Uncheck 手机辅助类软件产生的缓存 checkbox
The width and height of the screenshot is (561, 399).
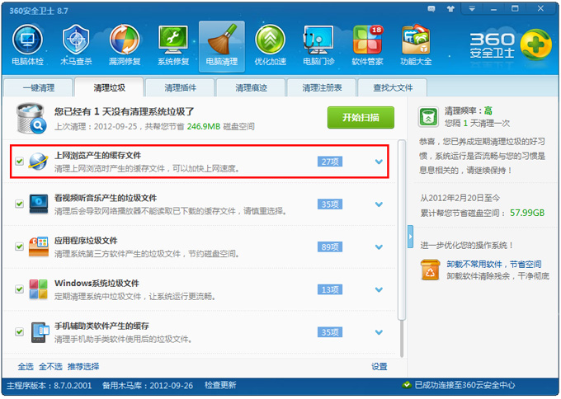[x=19, y=332]
